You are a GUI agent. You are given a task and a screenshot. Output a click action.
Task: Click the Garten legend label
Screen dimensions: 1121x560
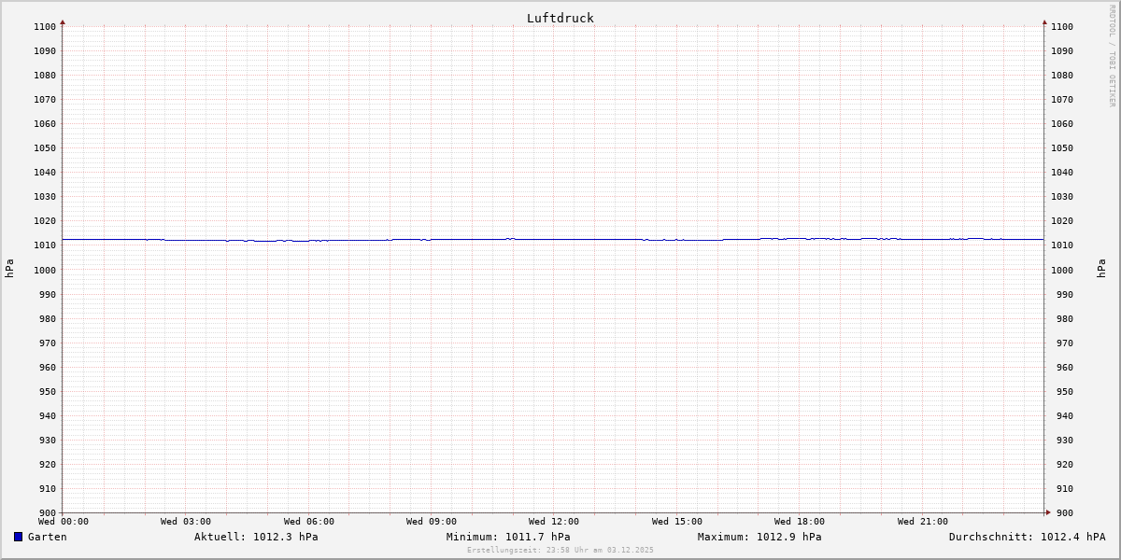pyautogui.click(x=47, y=537)
